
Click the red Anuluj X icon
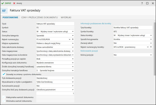pos(14,3)
